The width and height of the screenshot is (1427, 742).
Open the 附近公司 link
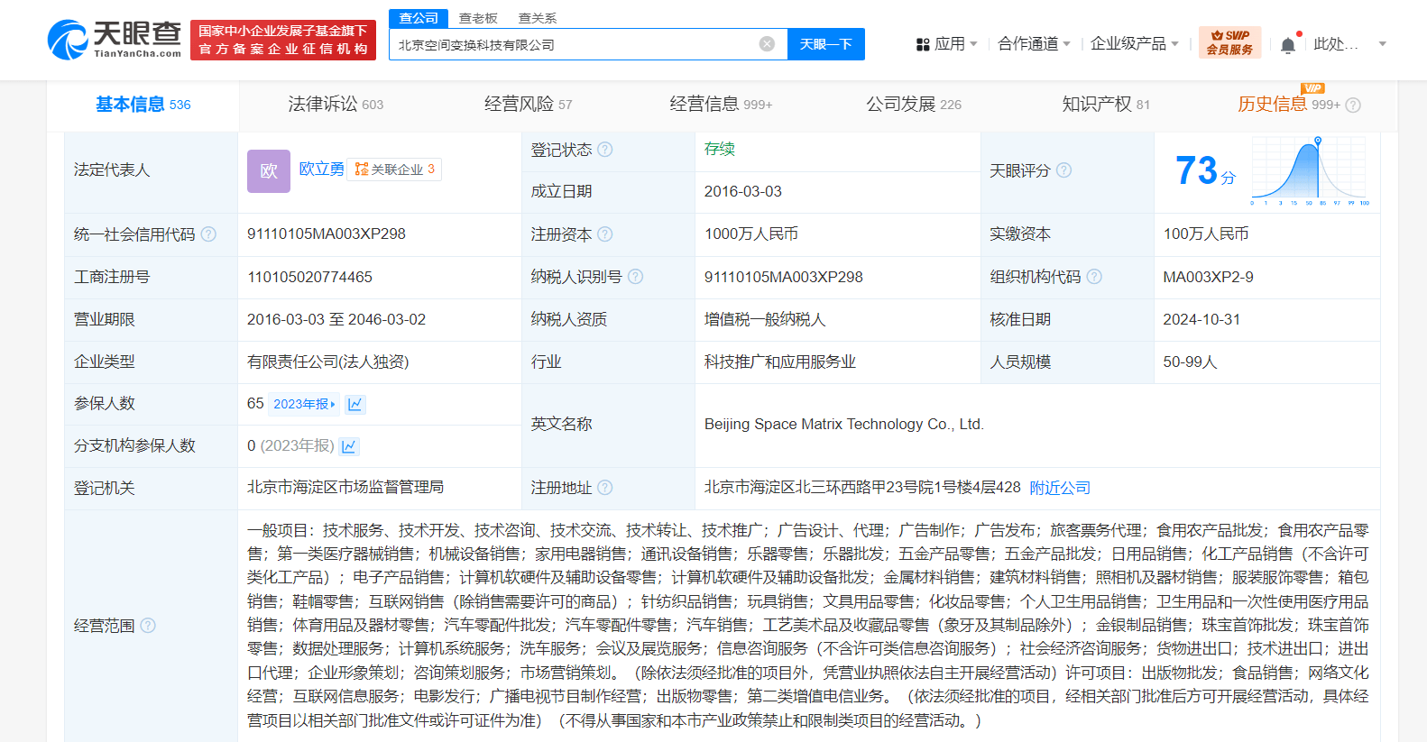[x=1060, y=488]
